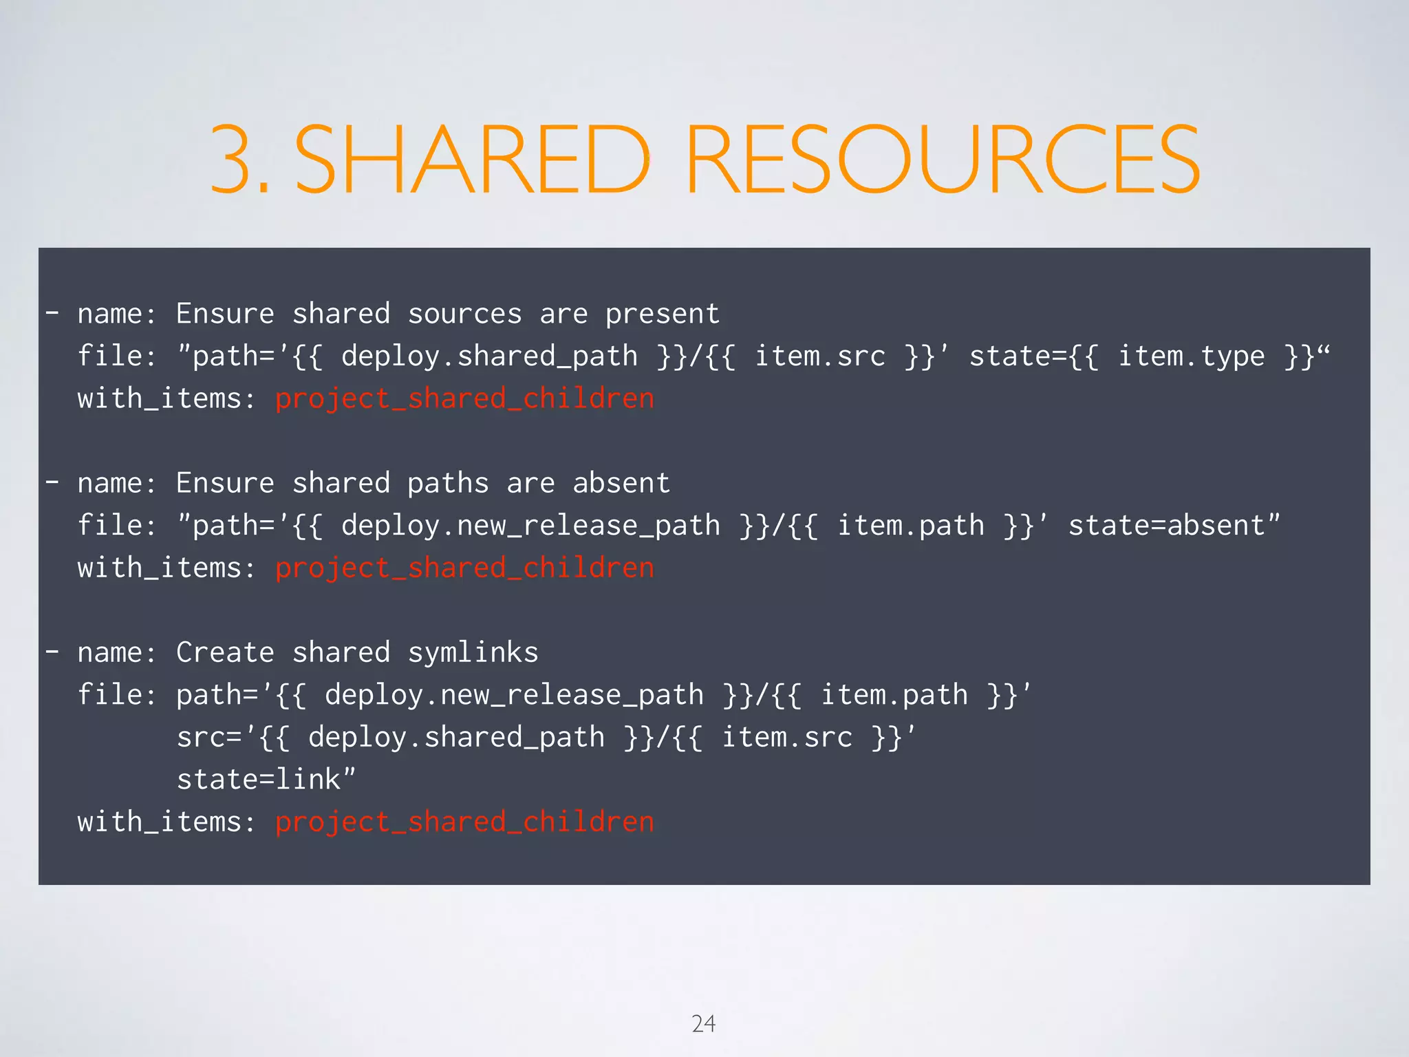Click the file line ending with 'state=absent'

pos(679,526)
